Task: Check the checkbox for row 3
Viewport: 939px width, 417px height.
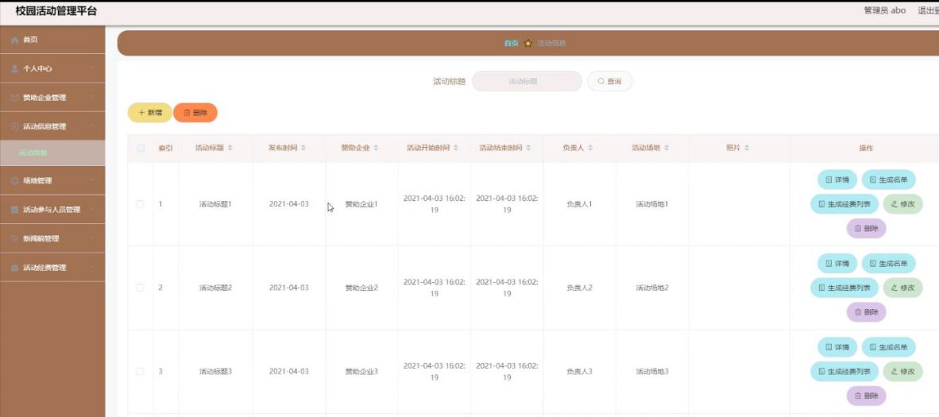Action: pyautogui.click(x=140, y=372)
